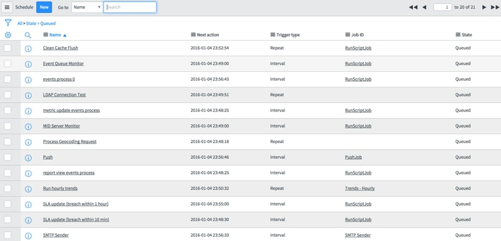Open the Go to Name dropdown
This screenshot has height=241, width=501.
coord(87,7)
